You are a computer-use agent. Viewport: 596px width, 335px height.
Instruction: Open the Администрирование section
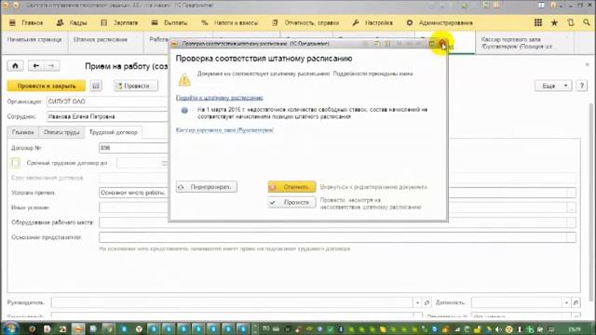pos(440,22)
